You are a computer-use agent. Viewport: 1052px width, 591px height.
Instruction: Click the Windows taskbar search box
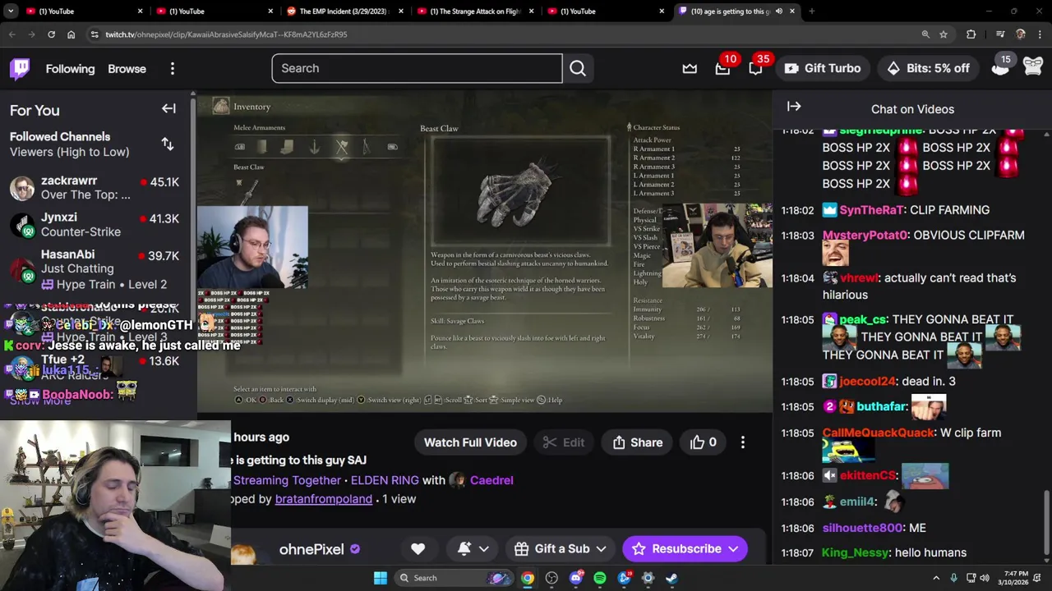coord(454,578)
